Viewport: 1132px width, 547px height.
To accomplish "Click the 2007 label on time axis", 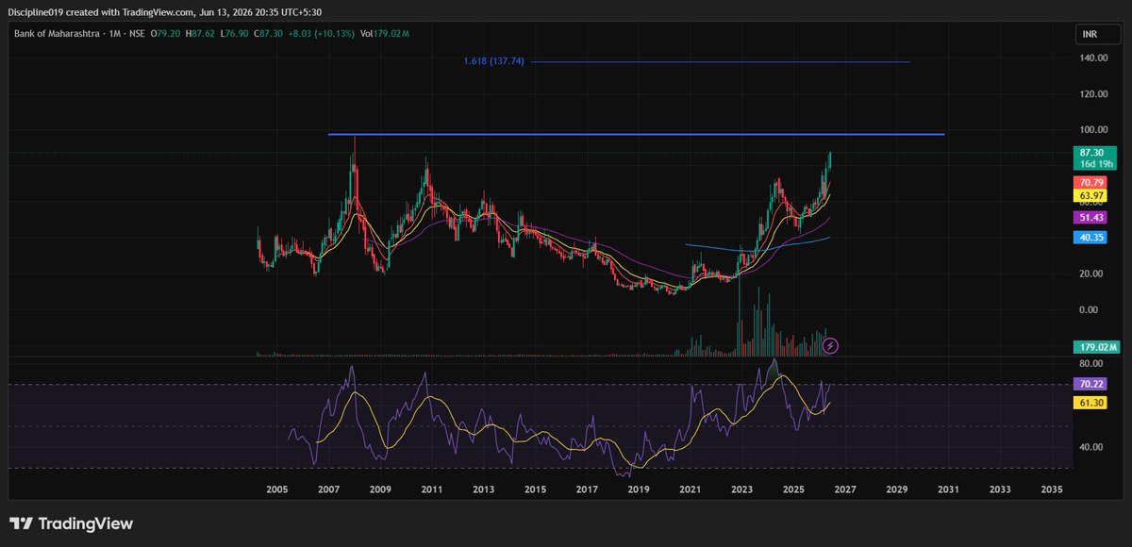I will coord(328,489).
